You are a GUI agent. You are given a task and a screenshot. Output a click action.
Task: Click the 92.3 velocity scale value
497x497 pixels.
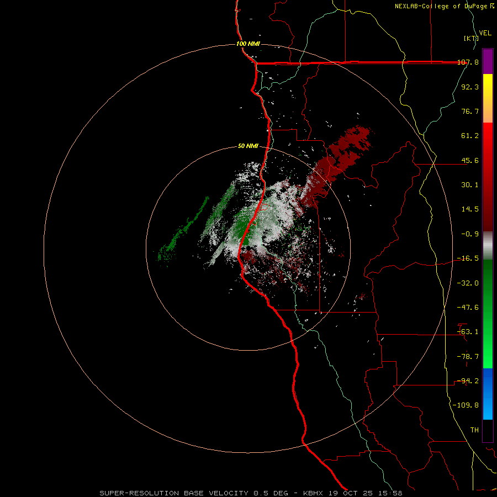click(470, 87)
